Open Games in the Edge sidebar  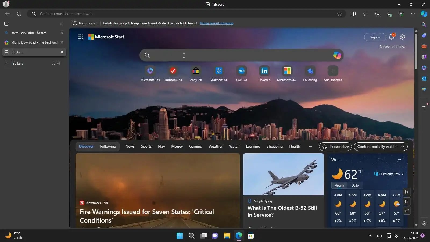click(424, 57)
